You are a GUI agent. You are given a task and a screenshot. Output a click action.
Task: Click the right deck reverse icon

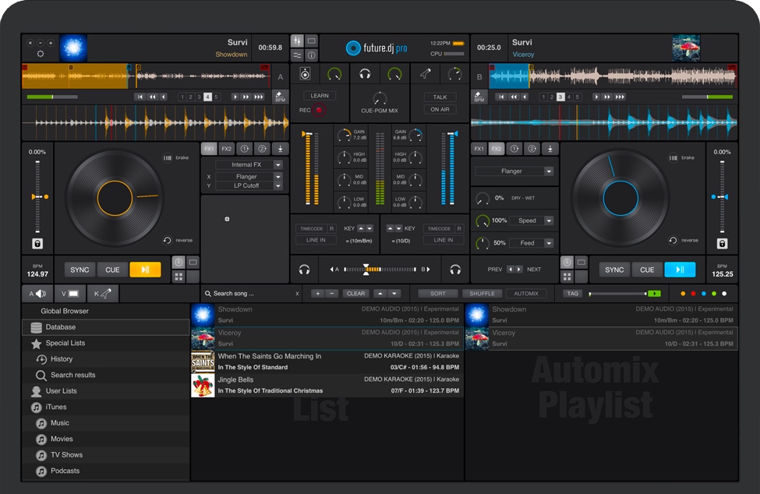click(x=672, y=240)
